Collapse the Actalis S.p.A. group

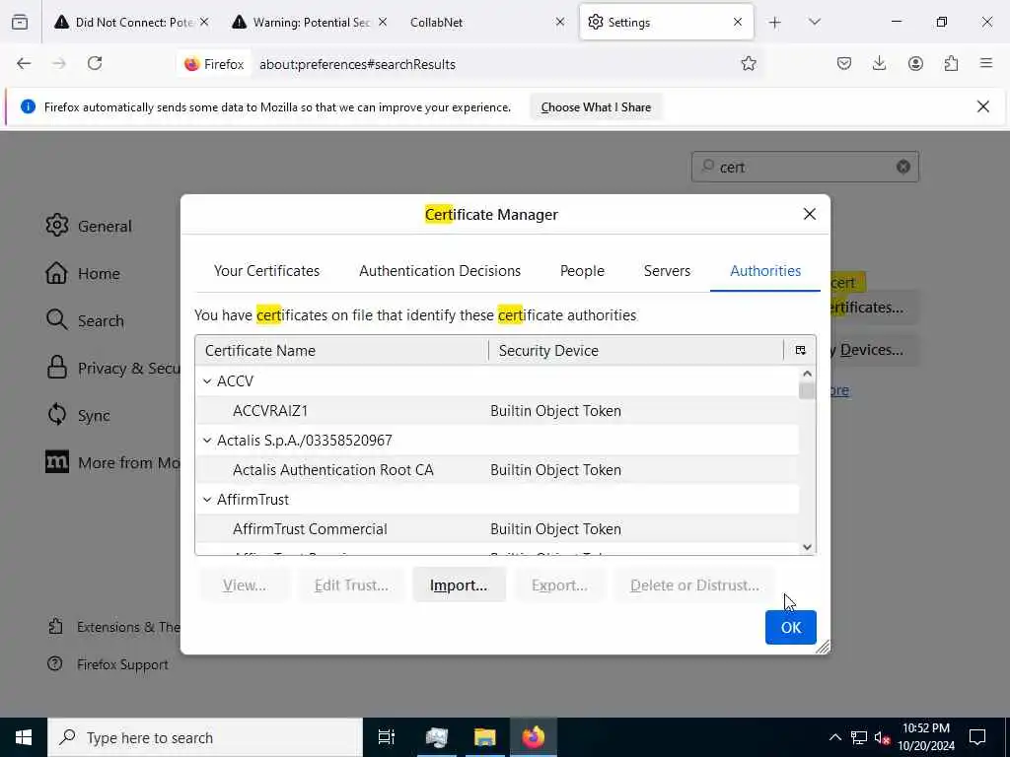(x=207, y=441)
